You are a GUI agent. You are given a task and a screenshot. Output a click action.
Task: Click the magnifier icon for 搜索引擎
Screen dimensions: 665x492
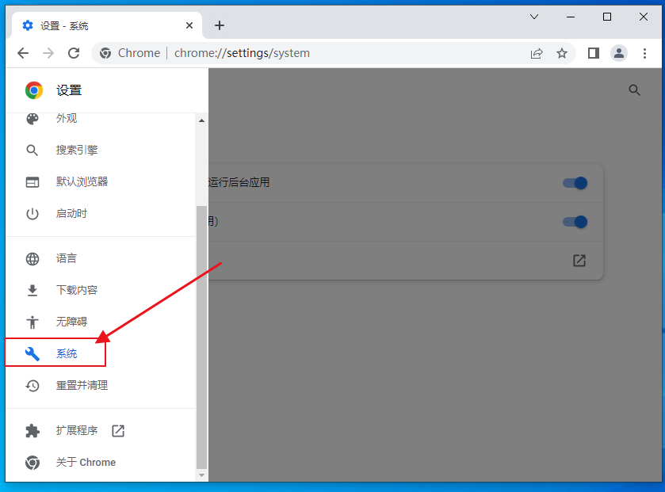tap(32, 150)
